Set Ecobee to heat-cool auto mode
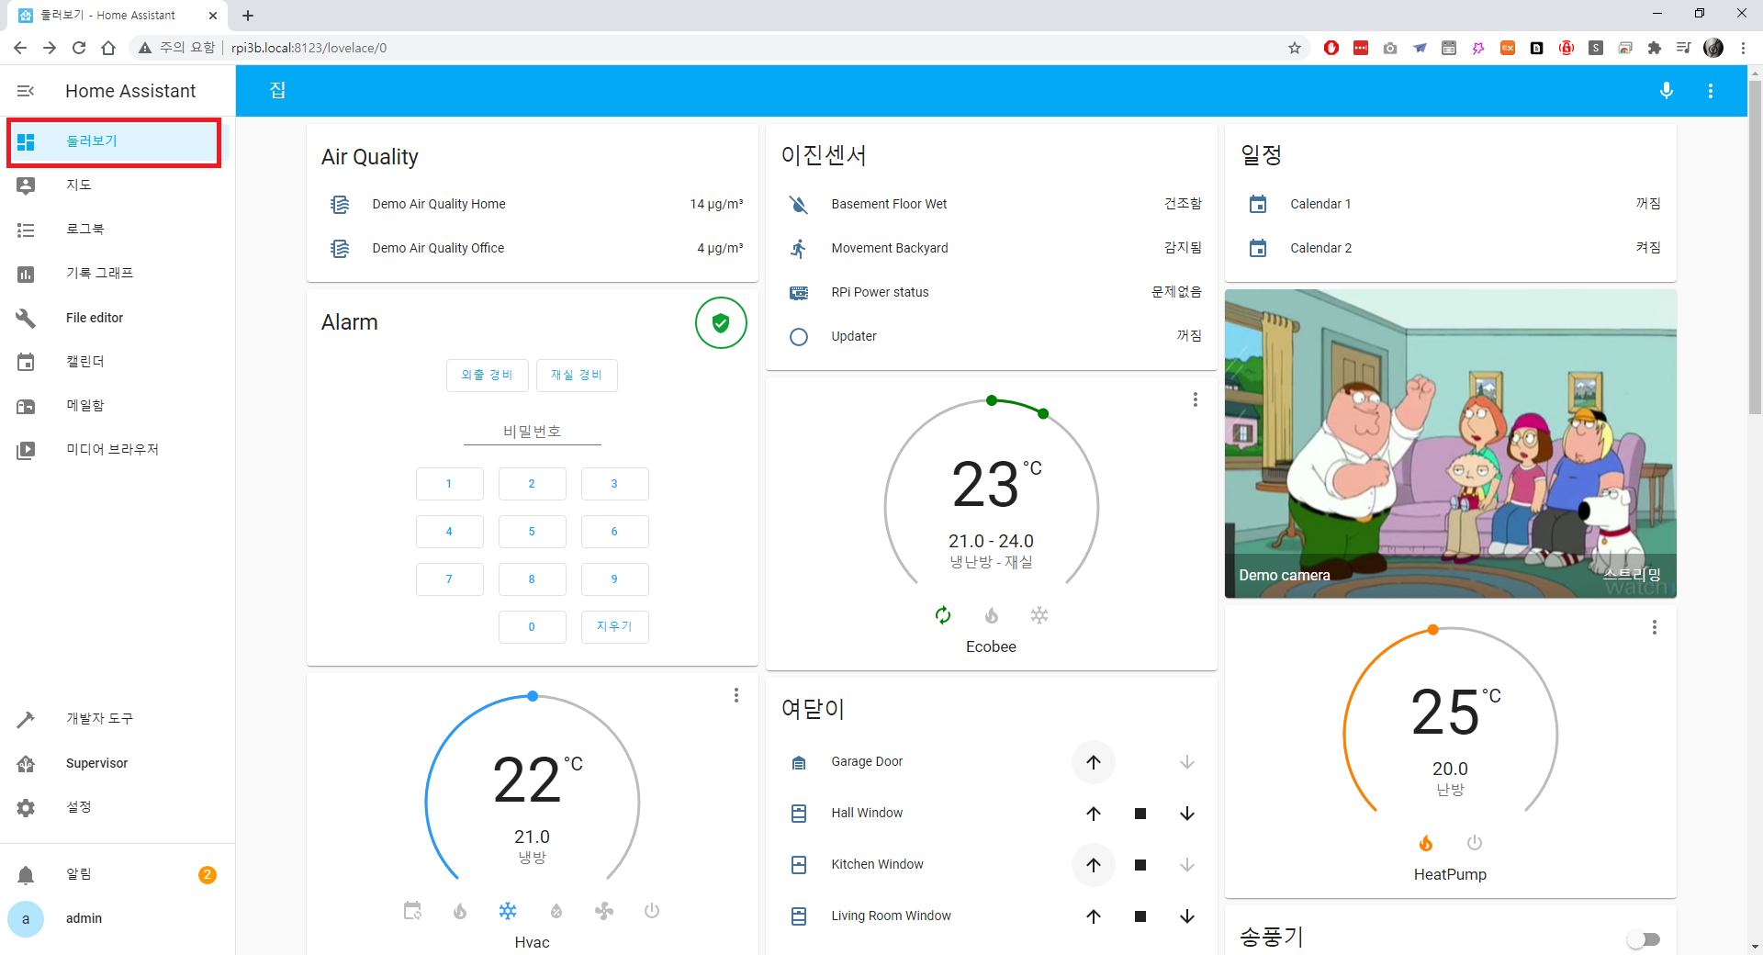1763x955 pixels. pyautogui.click(x=943, y=615)
